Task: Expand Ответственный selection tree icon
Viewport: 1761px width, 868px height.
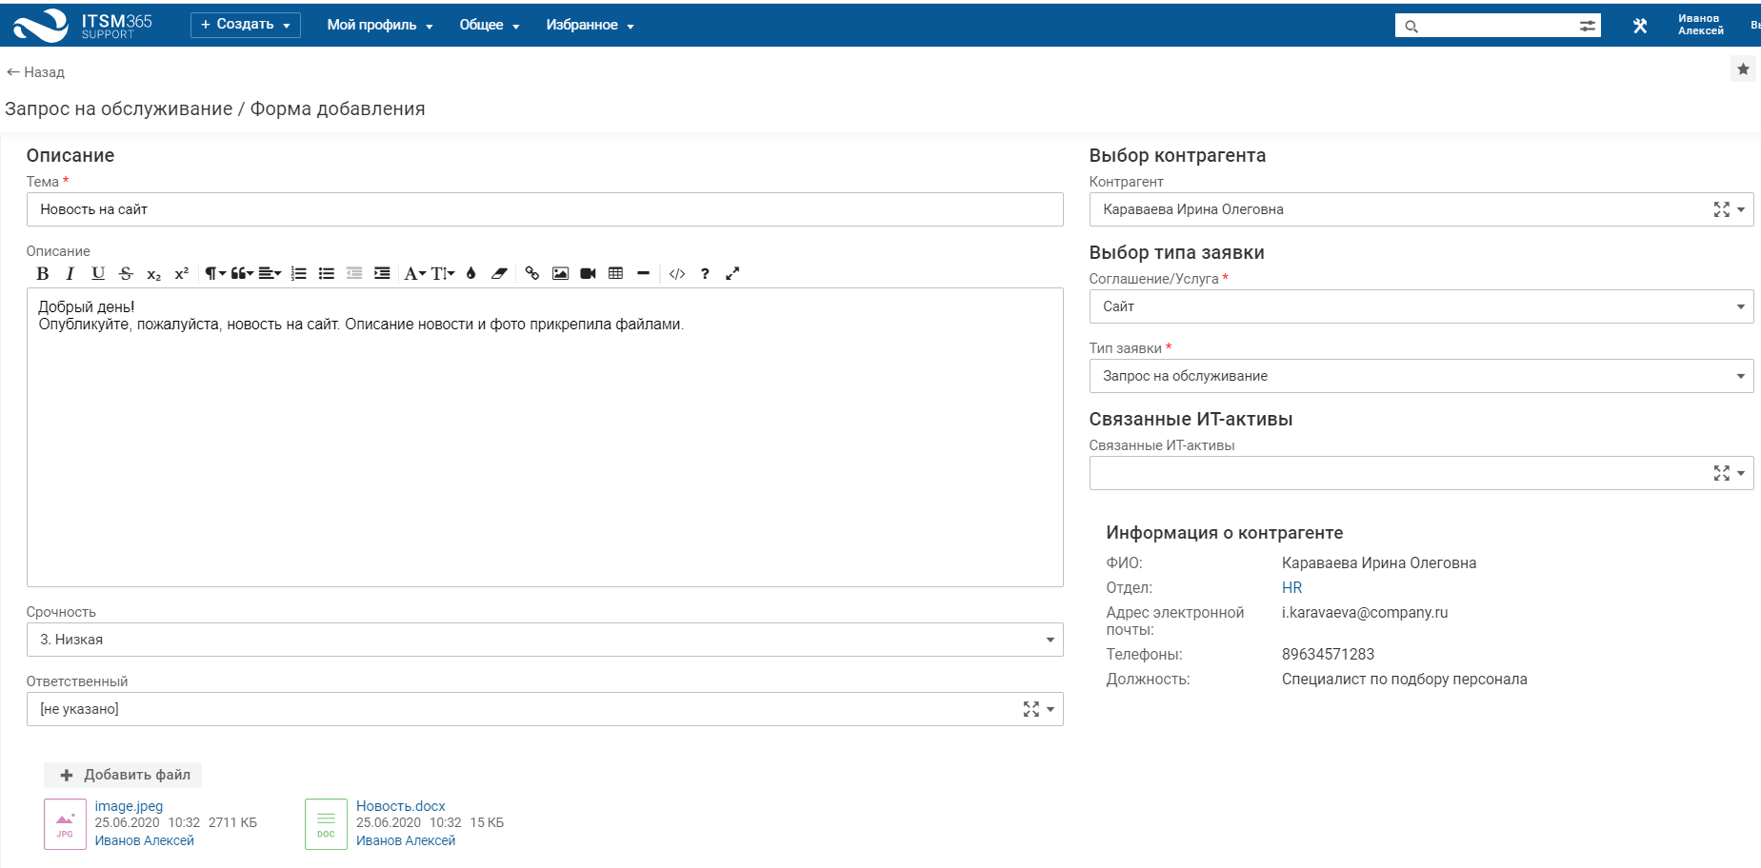Action: click(x=1031, y=709)
